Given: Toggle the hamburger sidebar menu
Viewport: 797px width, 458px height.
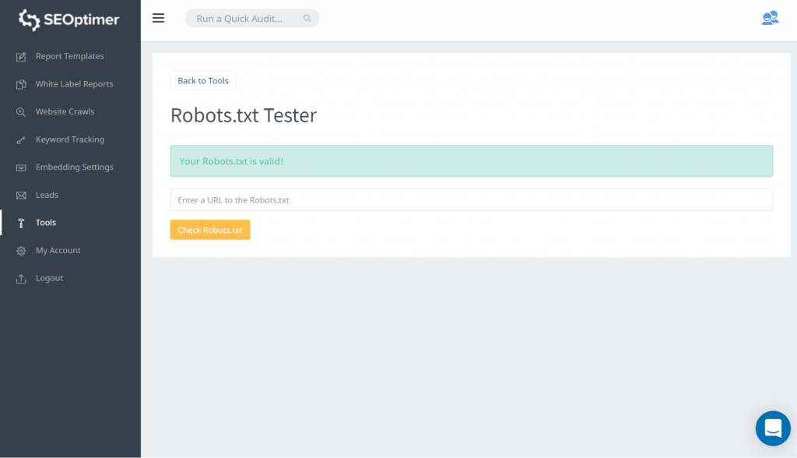Looking at the screenshot, I should pyautogui.click(x=158, y=18).
